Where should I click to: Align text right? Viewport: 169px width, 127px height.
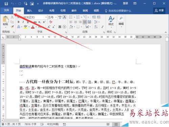[x=80, y=22]
